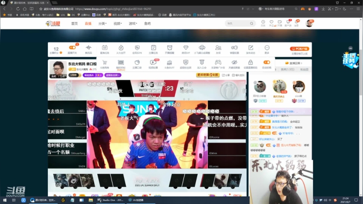Click the browser home button

(x=25, y=9)
